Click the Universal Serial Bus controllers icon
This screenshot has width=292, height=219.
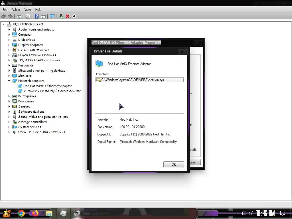click(x=15, y=132)
